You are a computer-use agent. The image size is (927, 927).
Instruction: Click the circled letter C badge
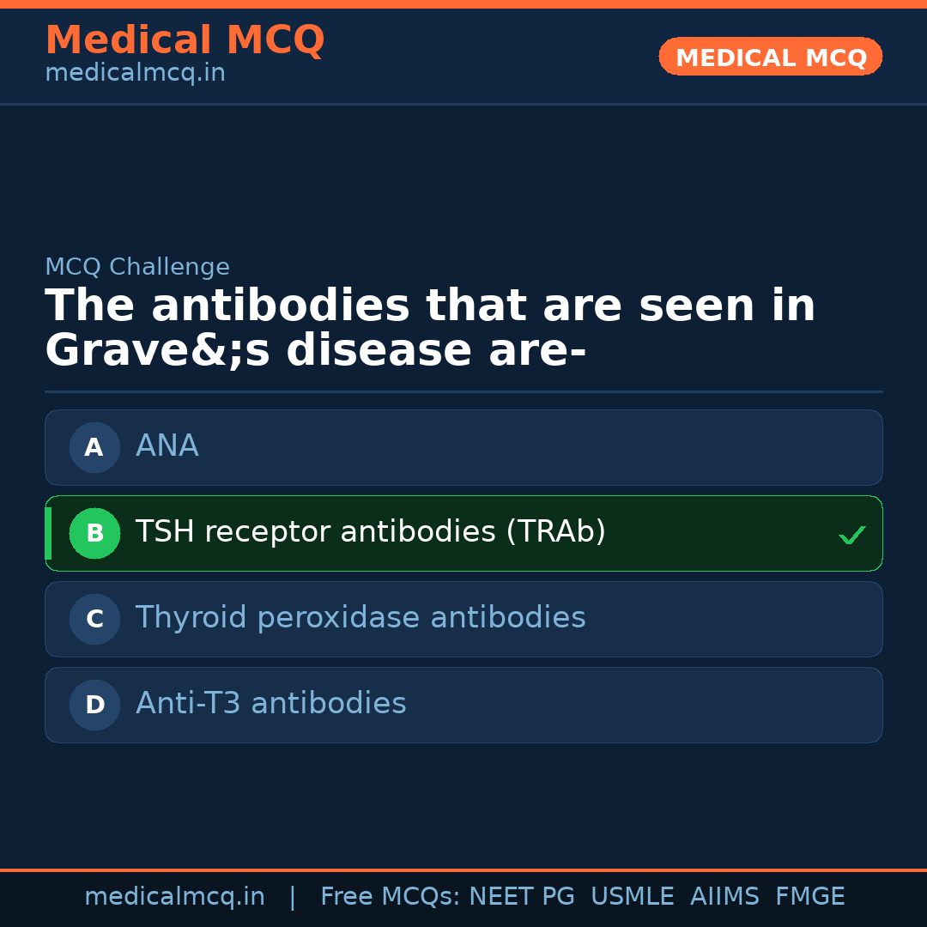(94, 619)
